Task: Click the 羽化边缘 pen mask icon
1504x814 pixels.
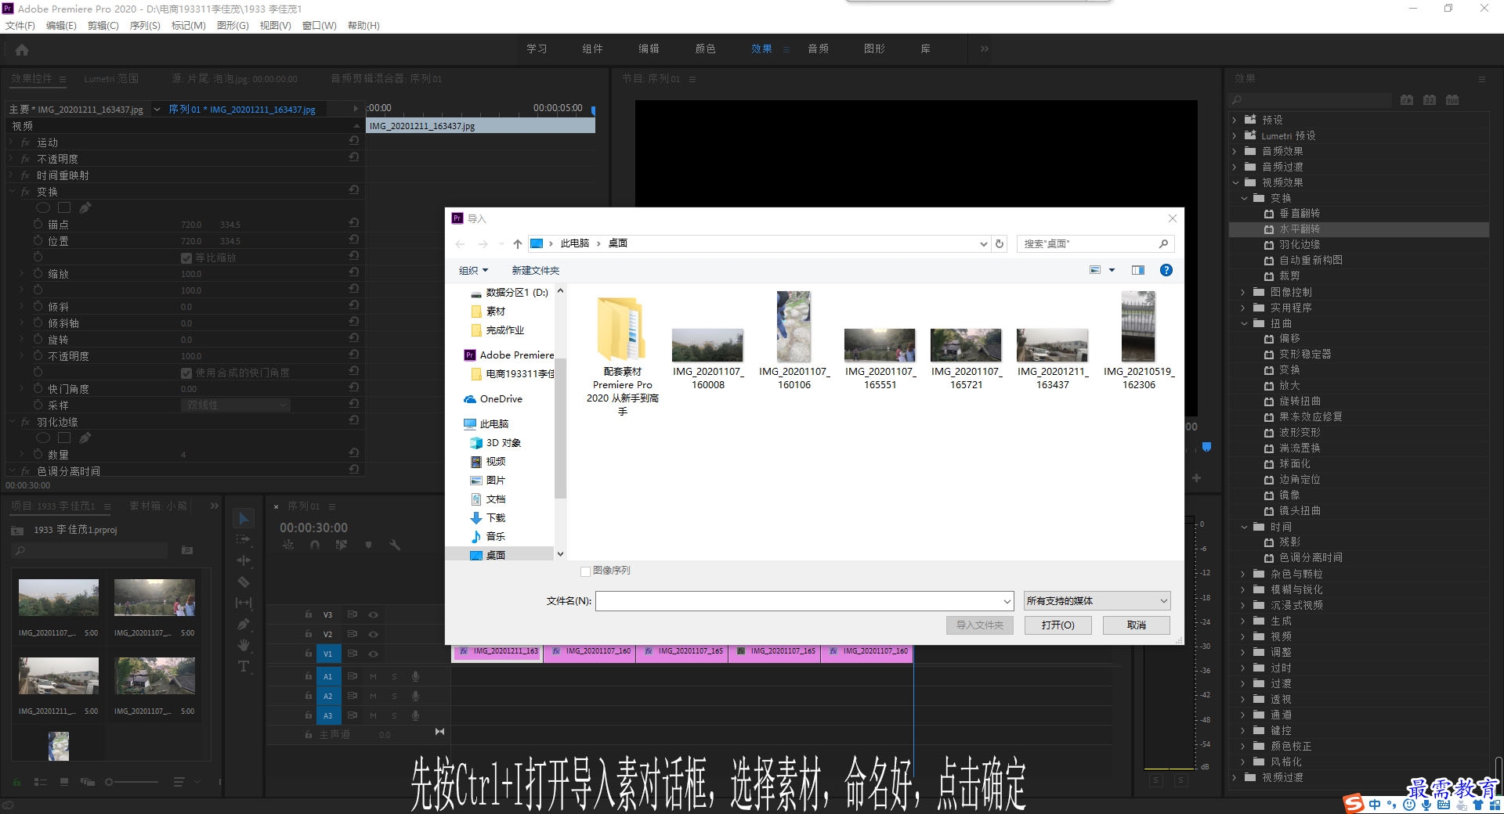Action: [85, 438]
